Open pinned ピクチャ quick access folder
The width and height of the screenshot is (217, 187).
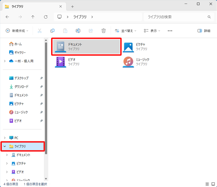(x=16, y=104)
